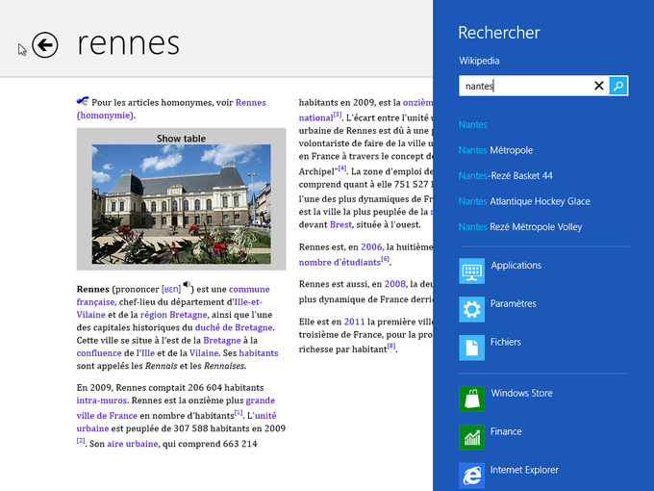Submit search with the magnifier button

pyautogui.click(x=618, y=86)
